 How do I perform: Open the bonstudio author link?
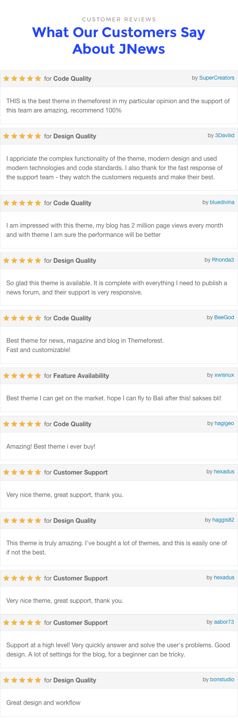click(222, 679)
